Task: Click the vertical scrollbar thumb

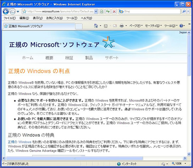Action: [189, 55]
